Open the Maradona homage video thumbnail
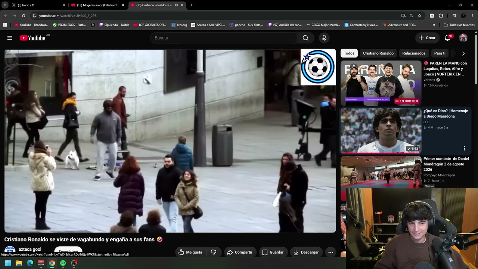Screen dimensions: 478x269 tap(381, 131)
